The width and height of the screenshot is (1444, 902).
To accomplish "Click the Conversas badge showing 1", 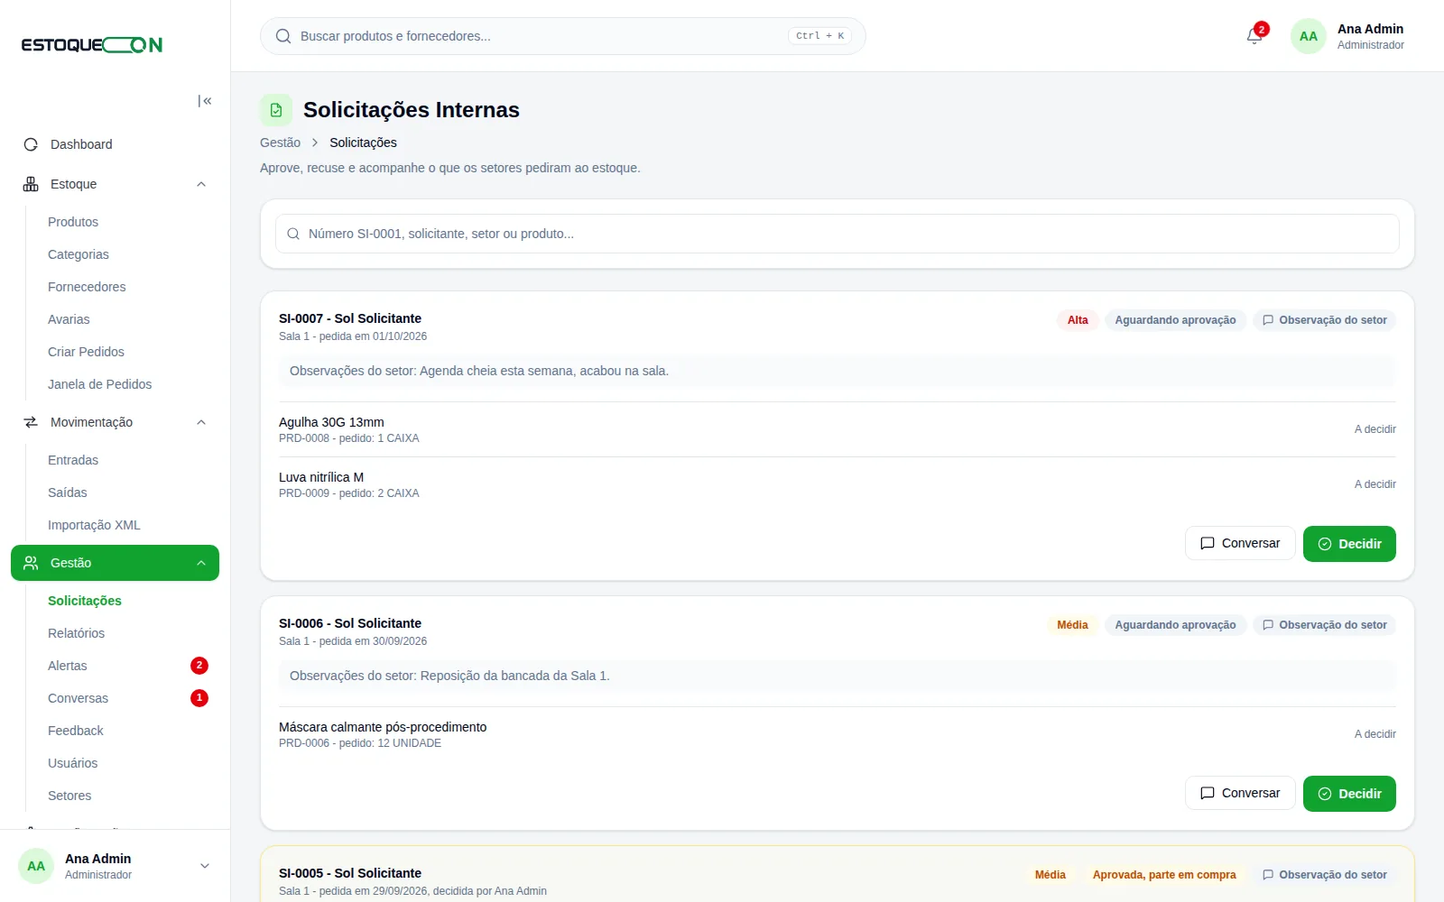I will pyautogui.click(x=199, y=698).
